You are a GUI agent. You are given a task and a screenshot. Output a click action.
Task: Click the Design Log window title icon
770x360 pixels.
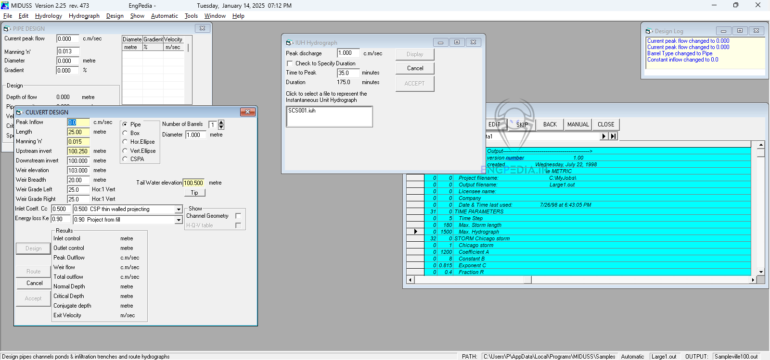click(x=649, y=31)
